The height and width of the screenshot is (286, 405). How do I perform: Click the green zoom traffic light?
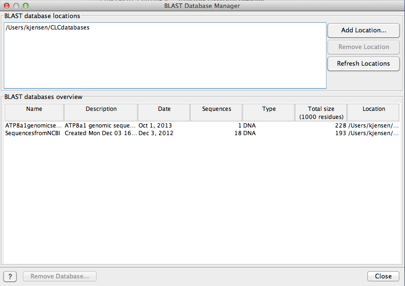tap(25, 5)
